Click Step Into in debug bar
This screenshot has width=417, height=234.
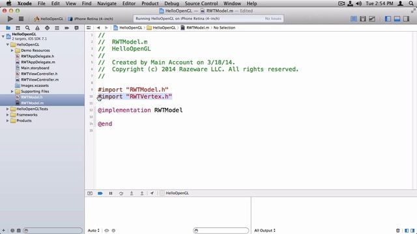(132, 193)
